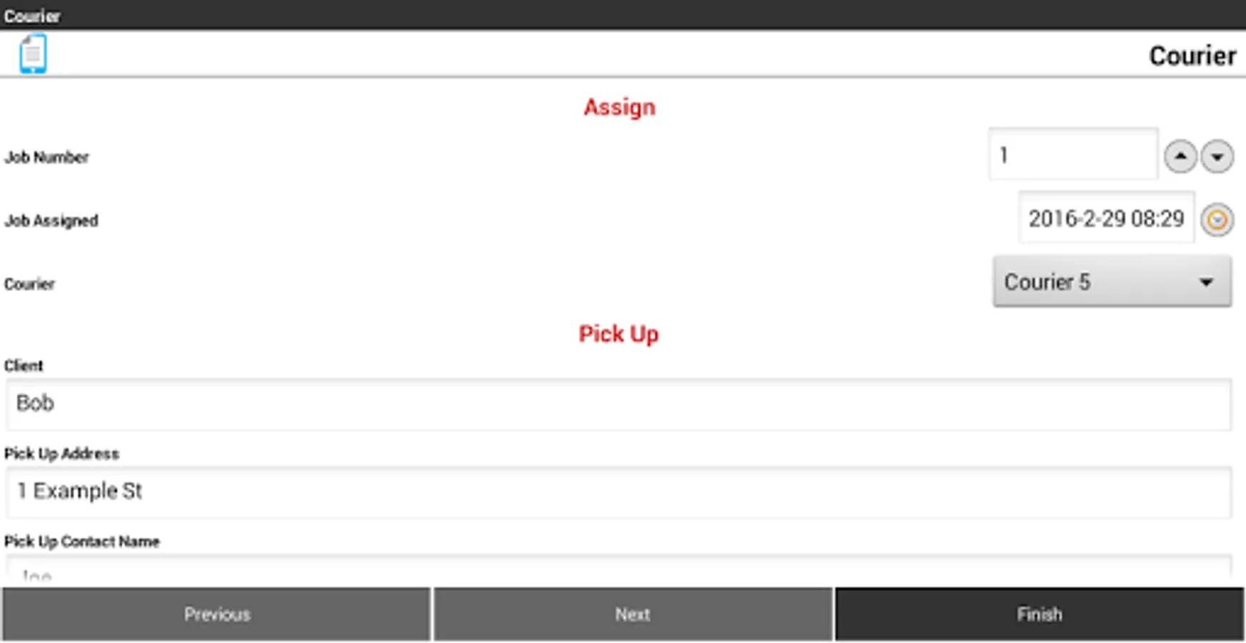Advance to the next page with Next
Image resolution: width=1246 pixels, height=643 pixels.
[633, 613]
